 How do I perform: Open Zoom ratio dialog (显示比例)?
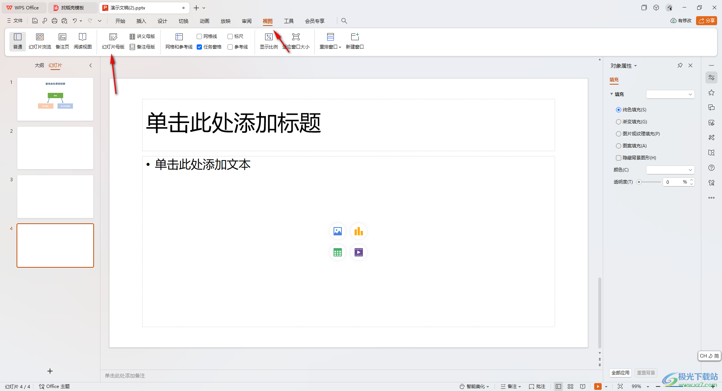[x=269, y=41]
